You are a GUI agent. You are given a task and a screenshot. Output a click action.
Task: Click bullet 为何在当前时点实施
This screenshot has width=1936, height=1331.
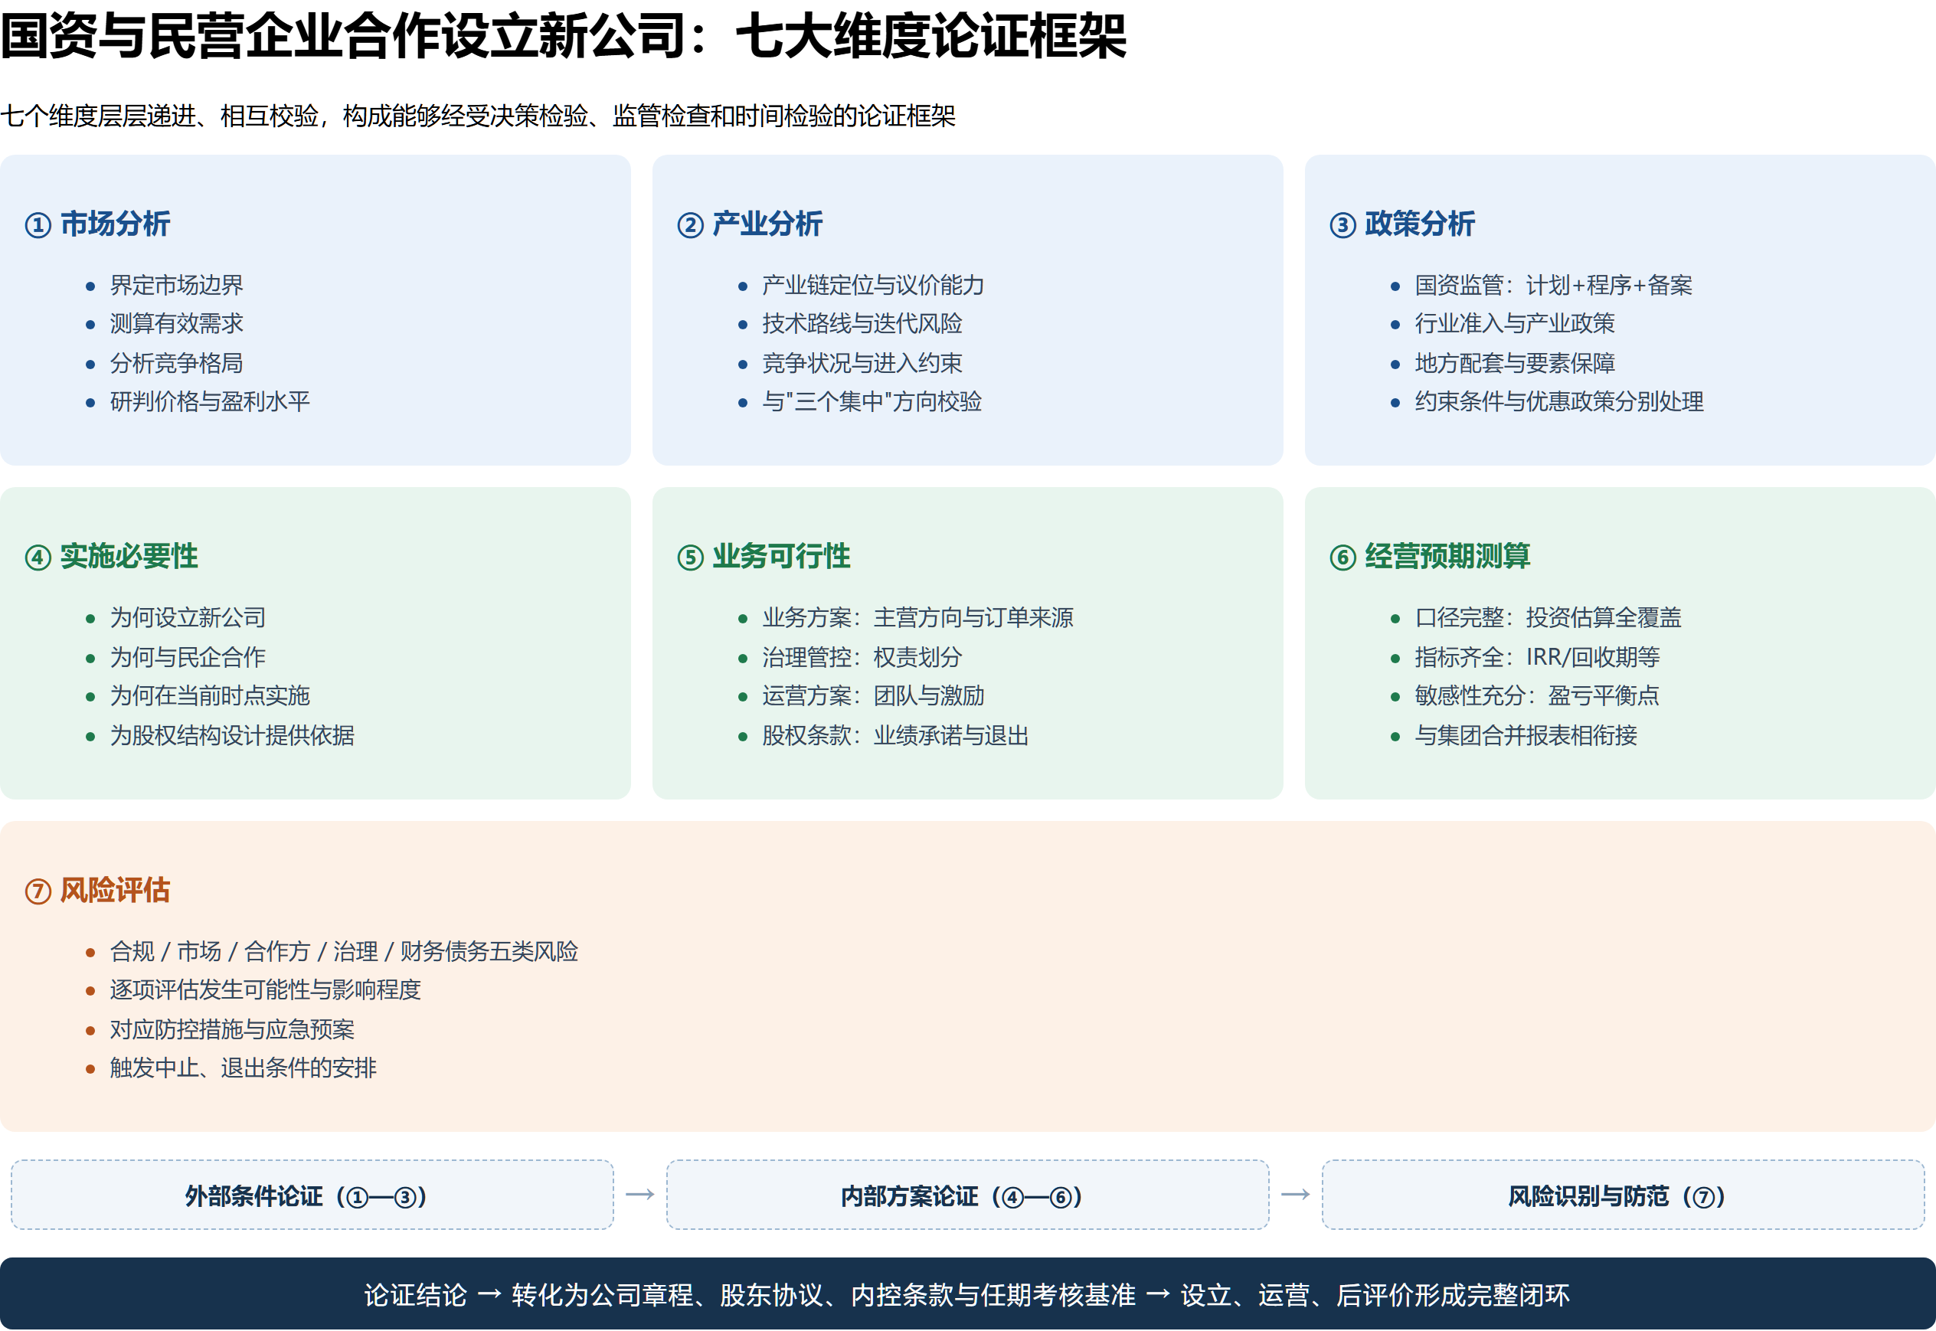[210, 695]
